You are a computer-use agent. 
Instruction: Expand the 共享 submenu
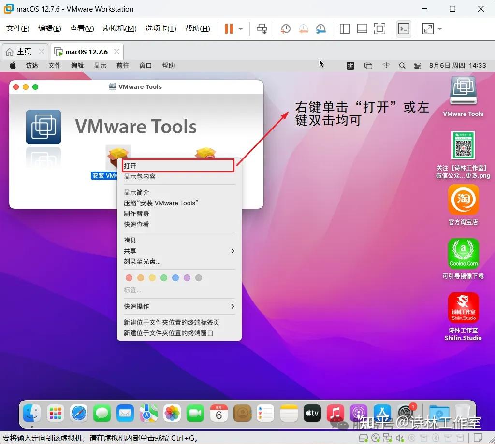(179, 251)
